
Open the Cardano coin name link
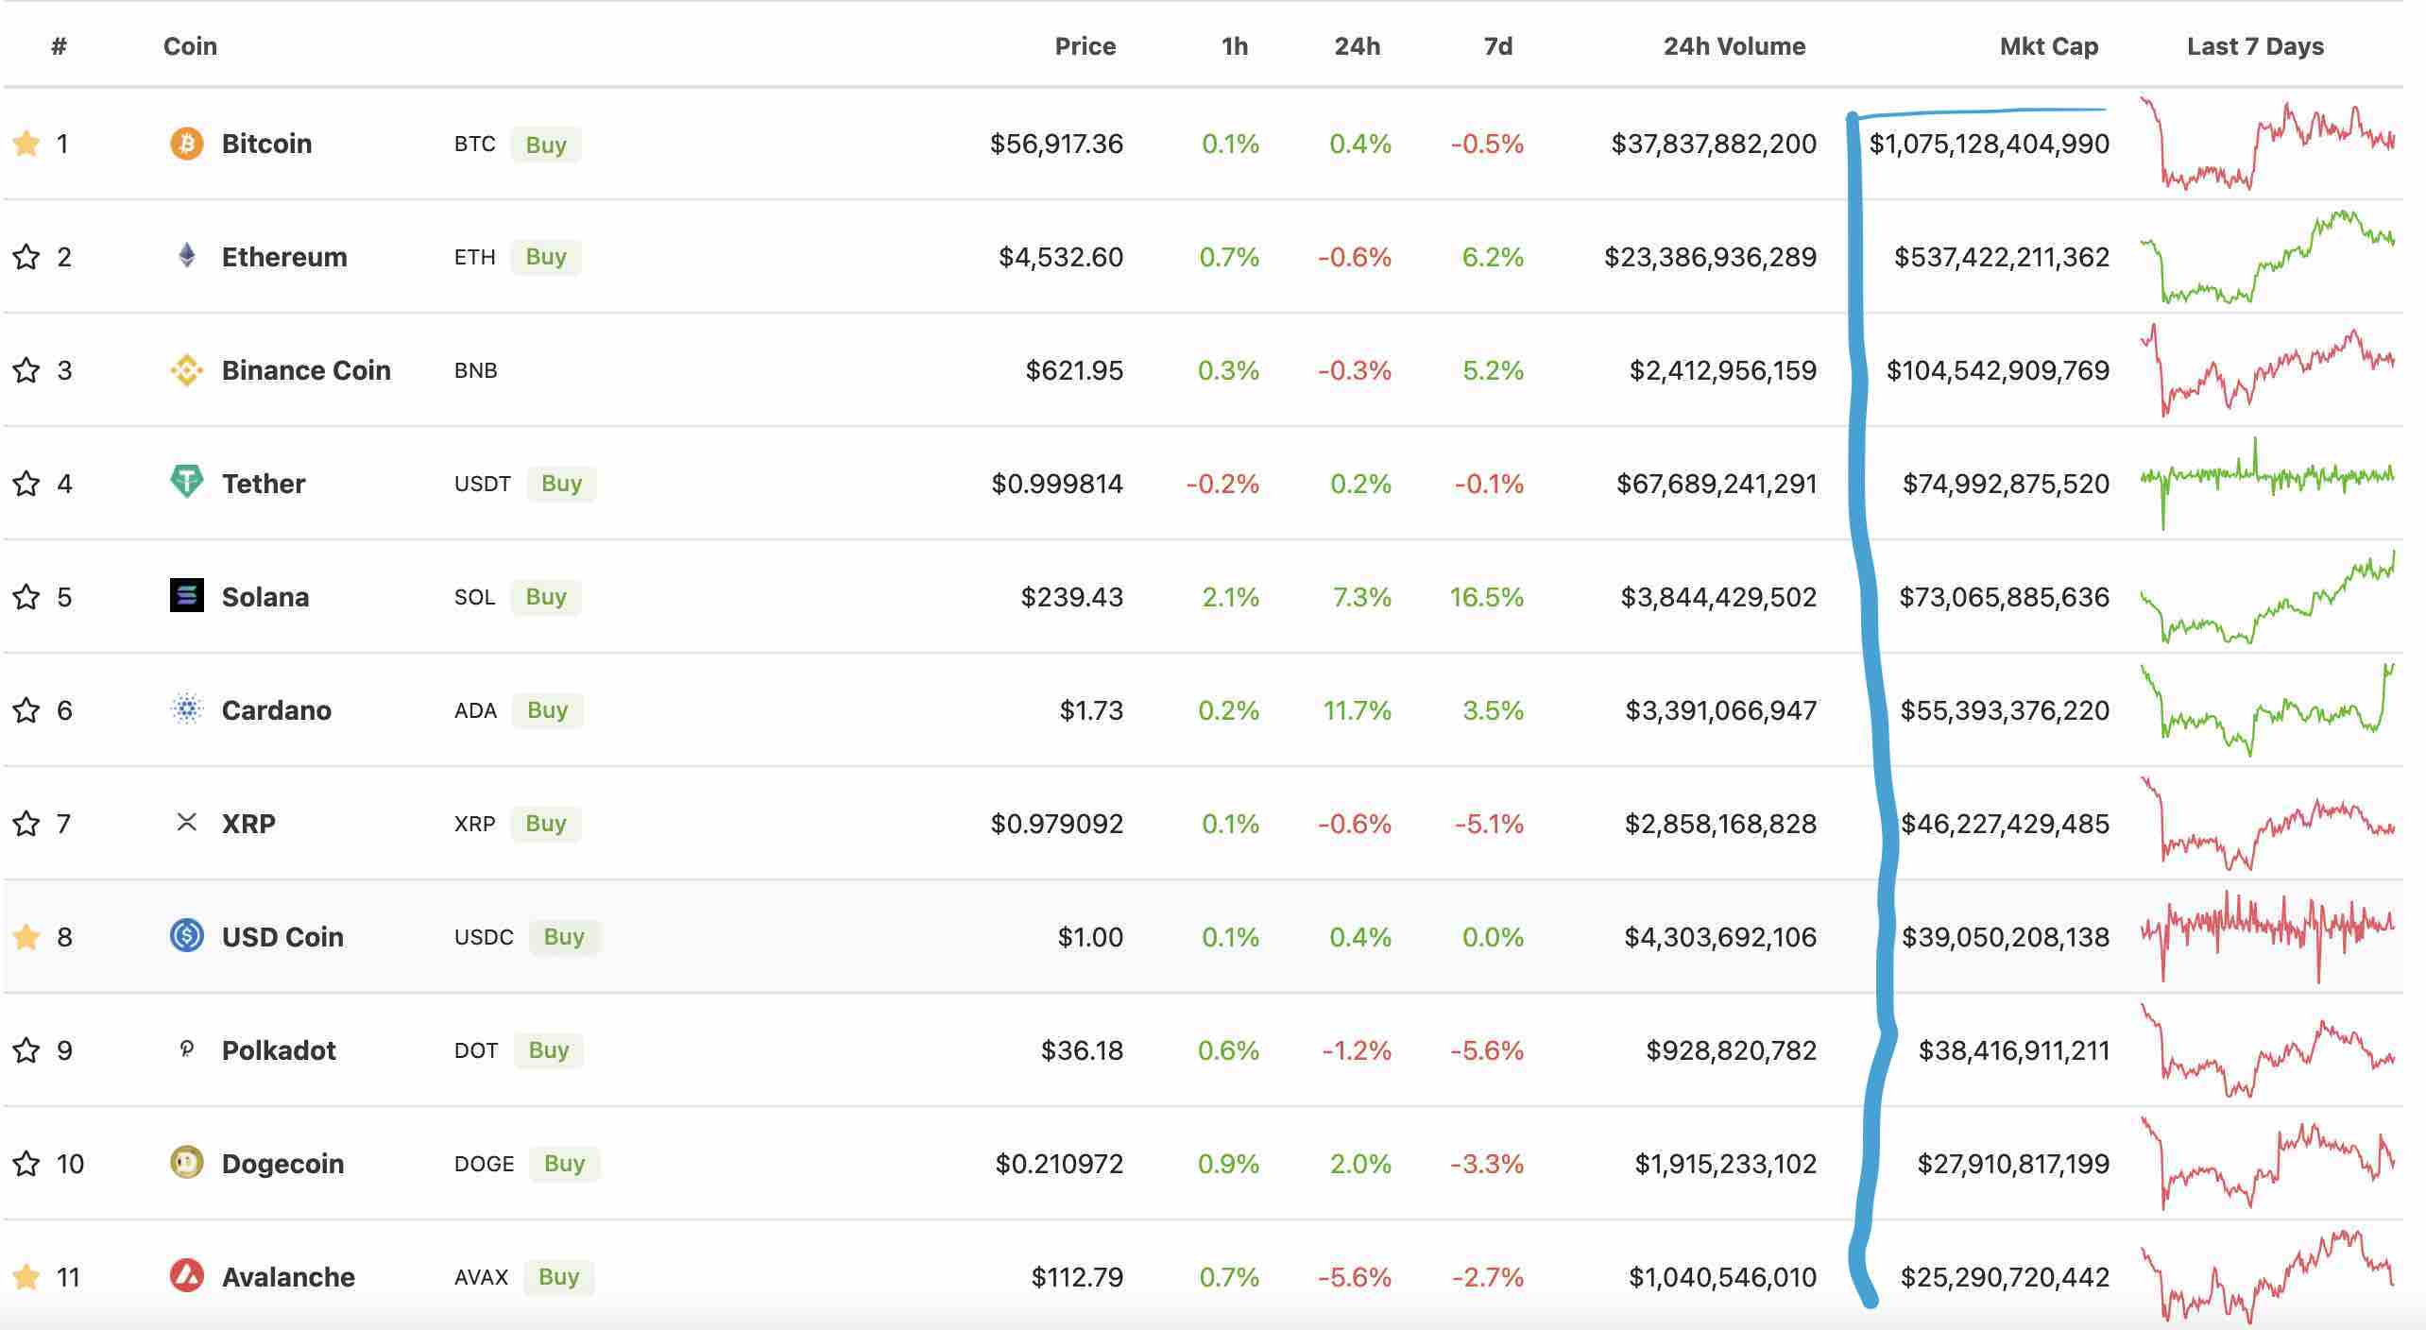[277, 710]
